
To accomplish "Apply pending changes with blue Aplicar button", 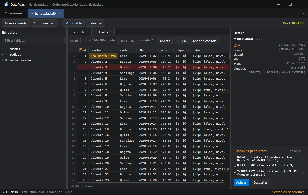I will [x=241, y=183].
